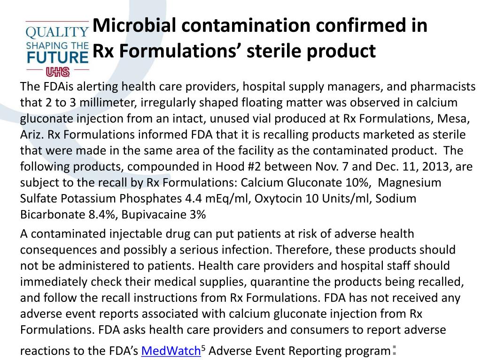This screenshot has height=360, width=481.
Task: Click the large colon ending the last line
Action: [x=394, y=350]
